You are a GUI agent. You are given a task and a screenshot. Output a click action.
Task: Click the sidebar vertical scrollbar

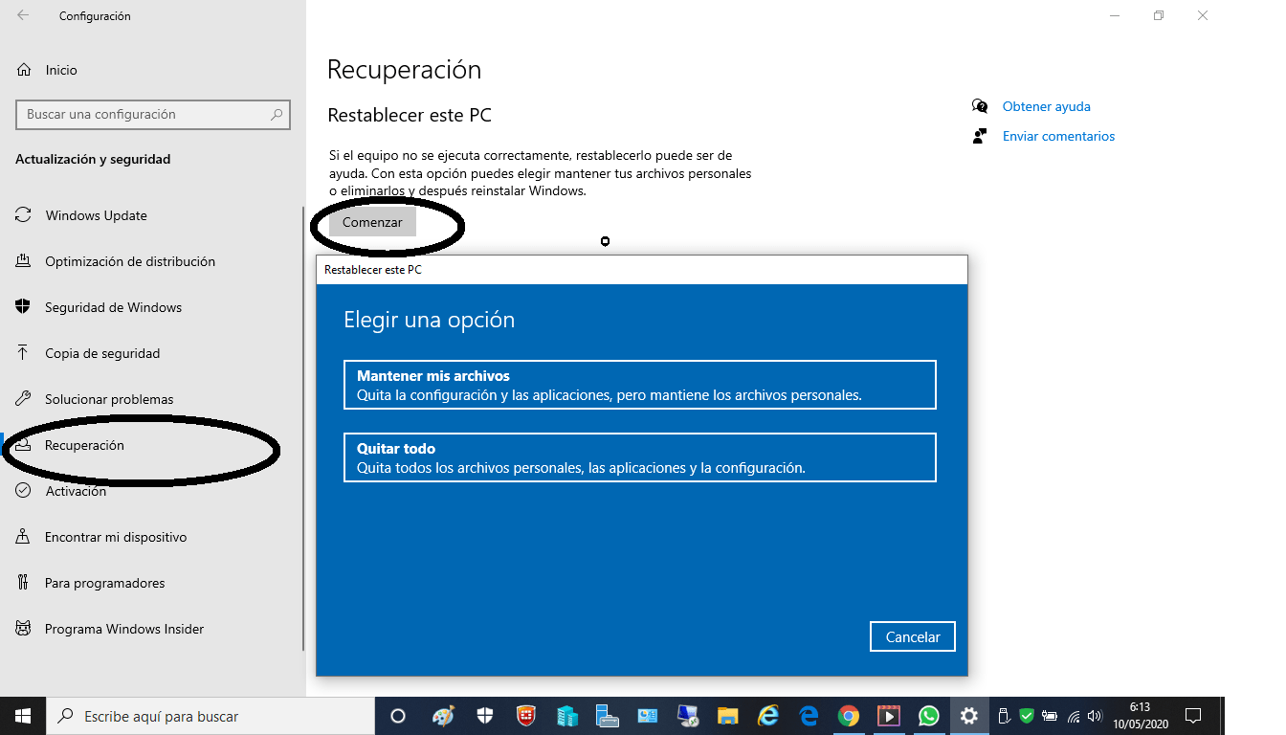[x=303, y=429]
